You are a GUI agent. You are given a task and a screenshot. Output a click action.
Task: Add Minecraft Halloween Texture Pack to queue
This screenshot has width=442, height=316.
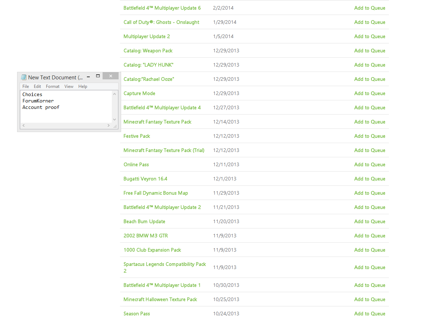pos(370,299)
